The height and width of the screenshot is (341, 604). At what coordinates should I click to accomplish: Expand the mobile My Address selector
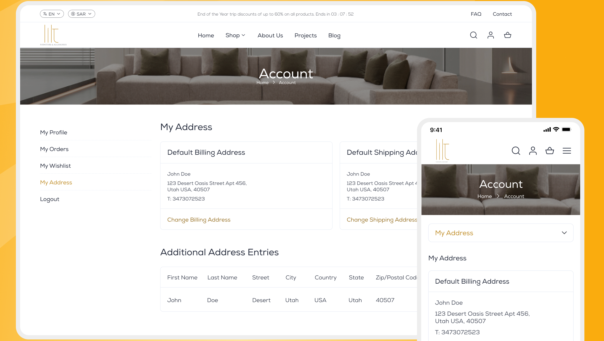501,233
